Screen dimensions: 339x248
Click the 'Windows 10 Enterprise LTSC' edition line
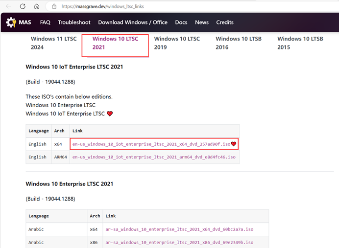61,105
